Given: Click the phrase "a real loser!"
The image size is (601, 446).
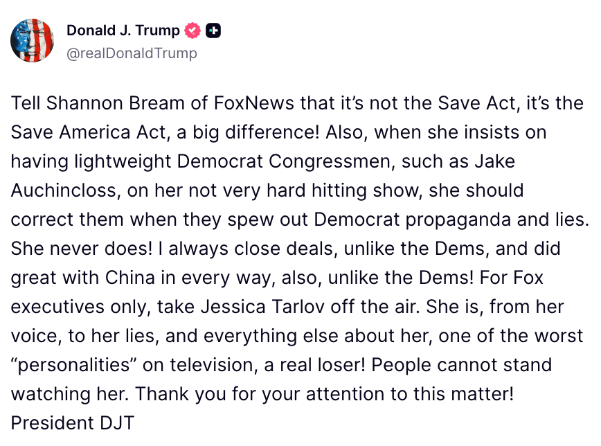Looking at the screenshot, I should [314, 365].
